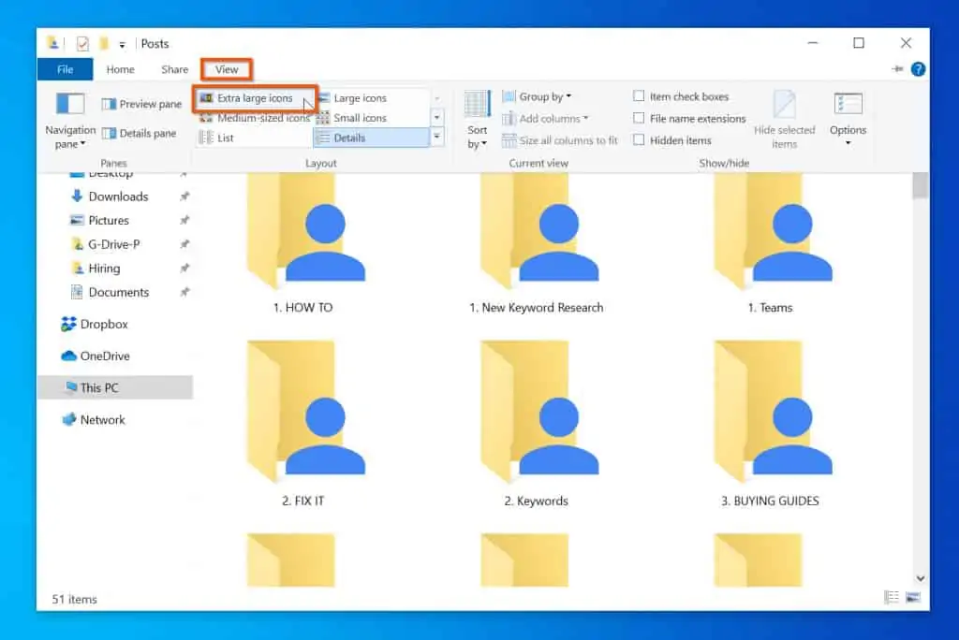959x640 pixels.
Task: Open Customize Quick Access Toolbar dropdown
Action: click(x=123, y=45)
